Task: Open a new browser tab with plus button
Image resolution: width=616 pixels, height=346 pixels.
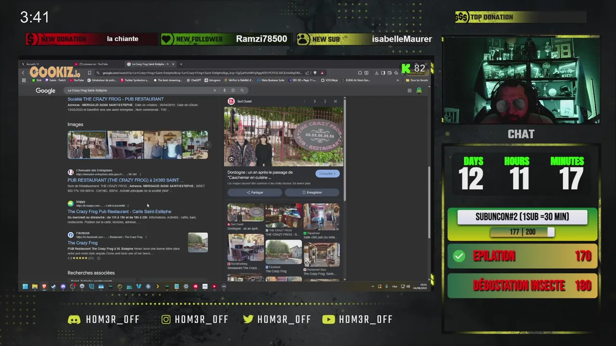Action: [181, 64]
